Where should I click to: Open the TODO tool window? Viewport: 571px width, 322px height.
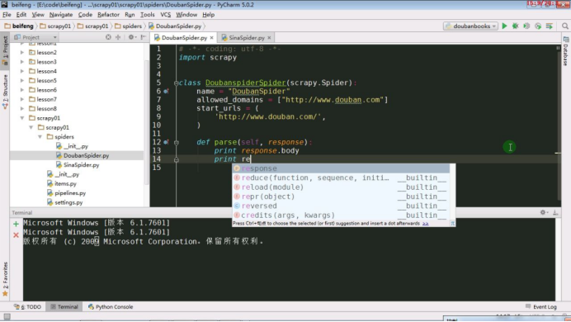[28, 306]
